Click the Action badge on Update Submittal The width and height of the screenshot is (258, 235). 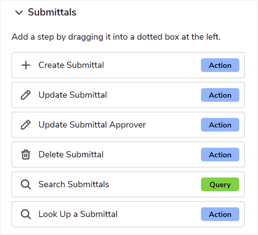point(220,95)
